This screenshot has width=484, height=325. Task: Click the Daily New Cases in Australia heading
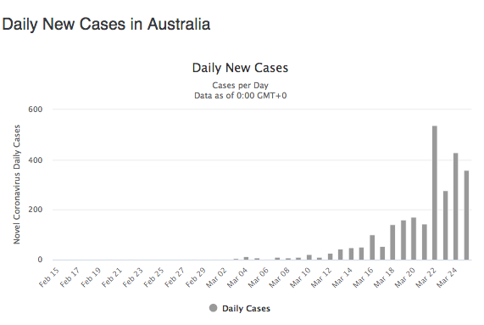pos(106,24)
